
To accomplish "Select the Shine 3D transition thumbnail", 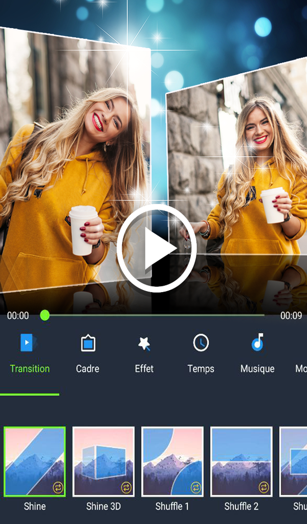I will click(103, 462).
